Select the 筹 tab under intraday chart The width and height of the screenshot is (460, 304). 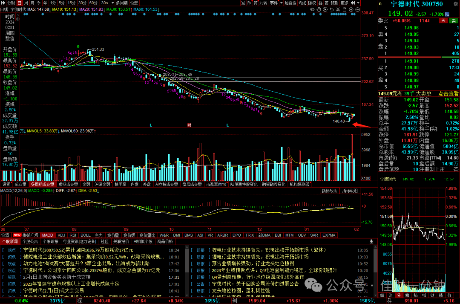(407, 295)
